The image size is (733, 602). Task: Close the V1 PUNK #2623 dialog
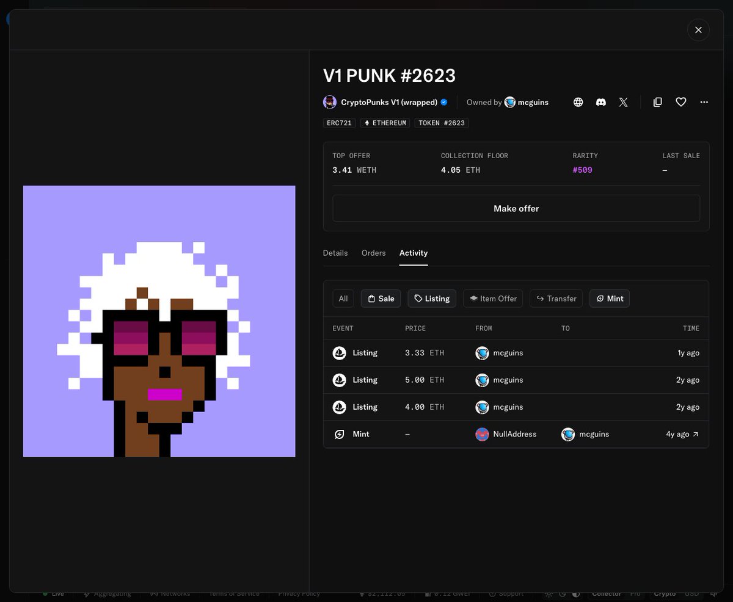click(698, 30)
